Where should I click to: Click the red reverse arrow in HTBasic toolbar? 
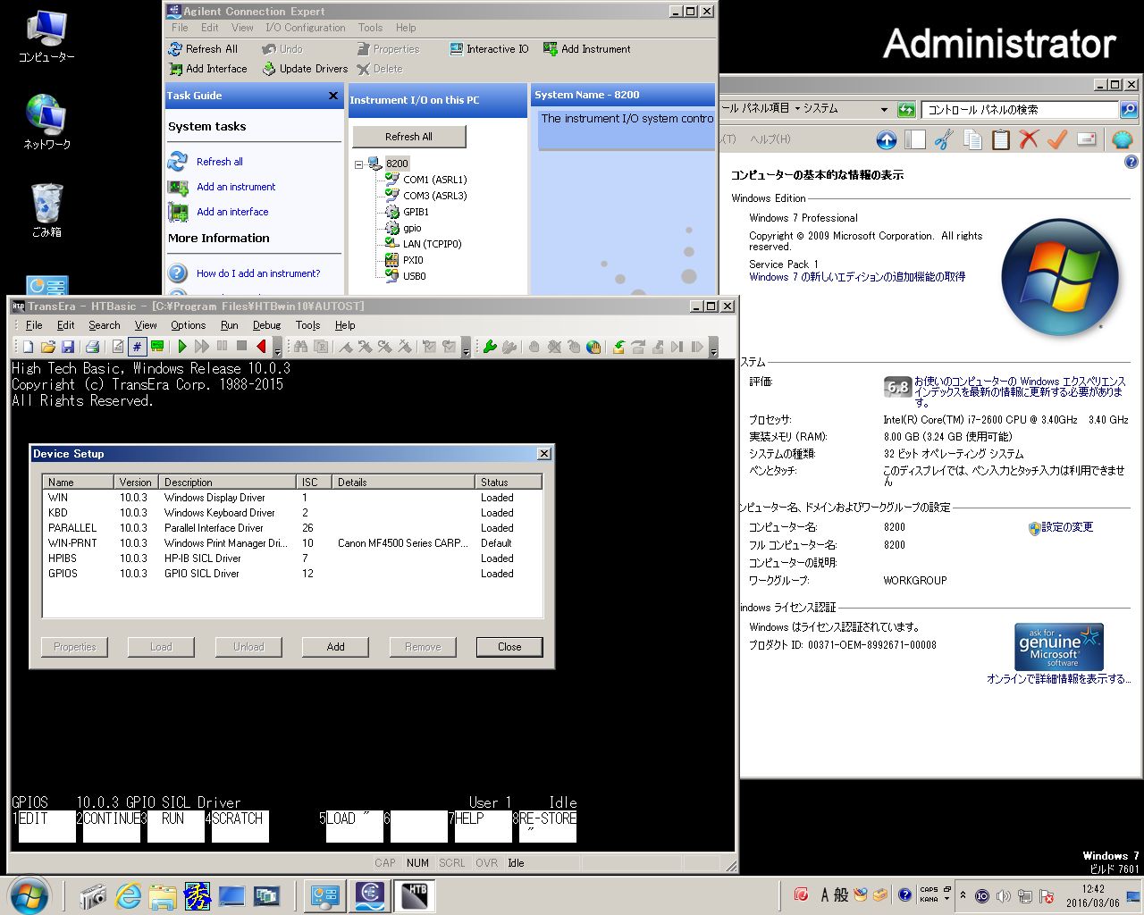coord(261,347)
